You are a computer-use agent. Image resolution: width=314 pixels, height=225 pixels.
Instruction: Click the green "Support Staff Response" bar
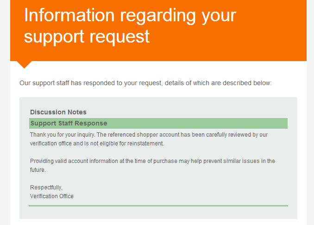coord(158,123)
